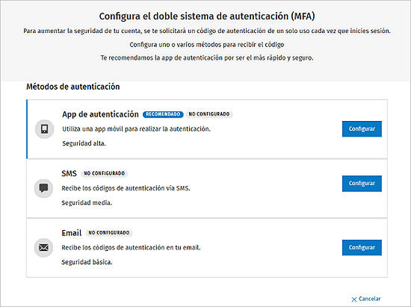The image size is (411, 307).
Task: Click the envelope Email icon
Action: coord(43,247)
